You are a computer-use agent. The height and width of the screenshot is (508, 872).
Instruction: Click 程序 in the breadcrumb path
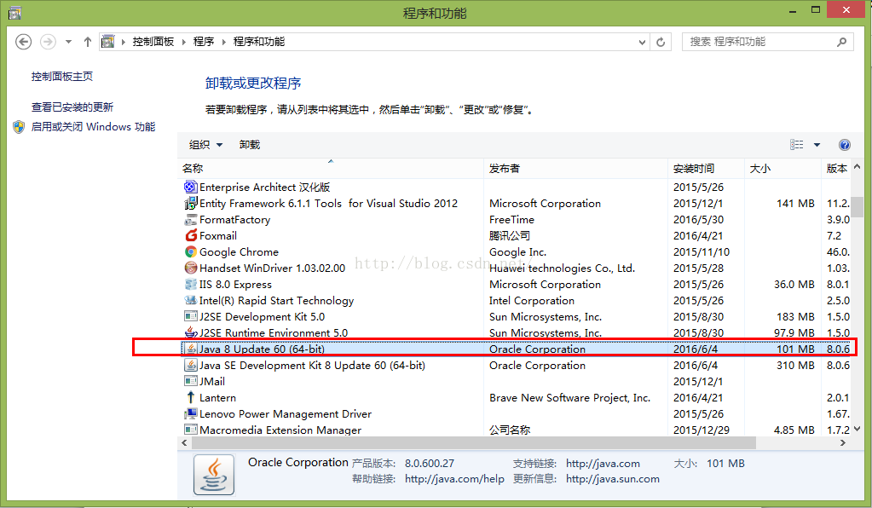coord(204,42)
